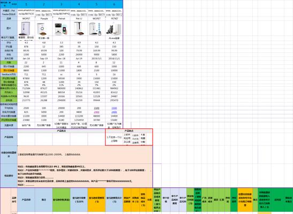Open the blue 2400 link in column 6
This screenshot has width=293, height=214.
click(114, 112)
